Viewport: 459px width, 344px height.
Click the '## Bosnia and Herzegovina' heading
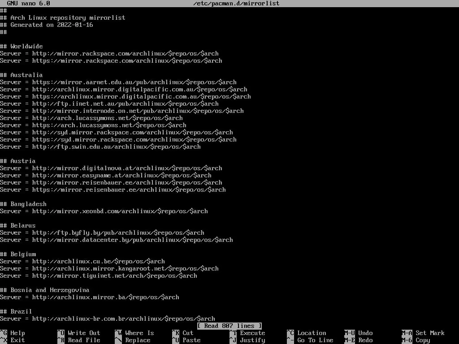pos(44,290)
